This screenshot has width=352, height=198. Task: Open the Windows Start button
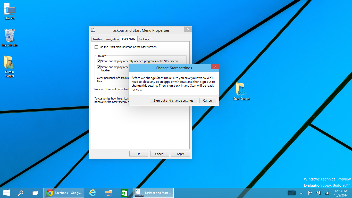click(x=6, y=193)
